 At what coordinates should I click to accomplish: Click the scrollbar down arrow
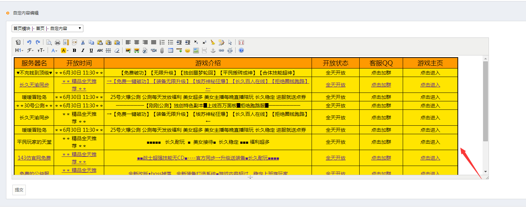[485, 172]
